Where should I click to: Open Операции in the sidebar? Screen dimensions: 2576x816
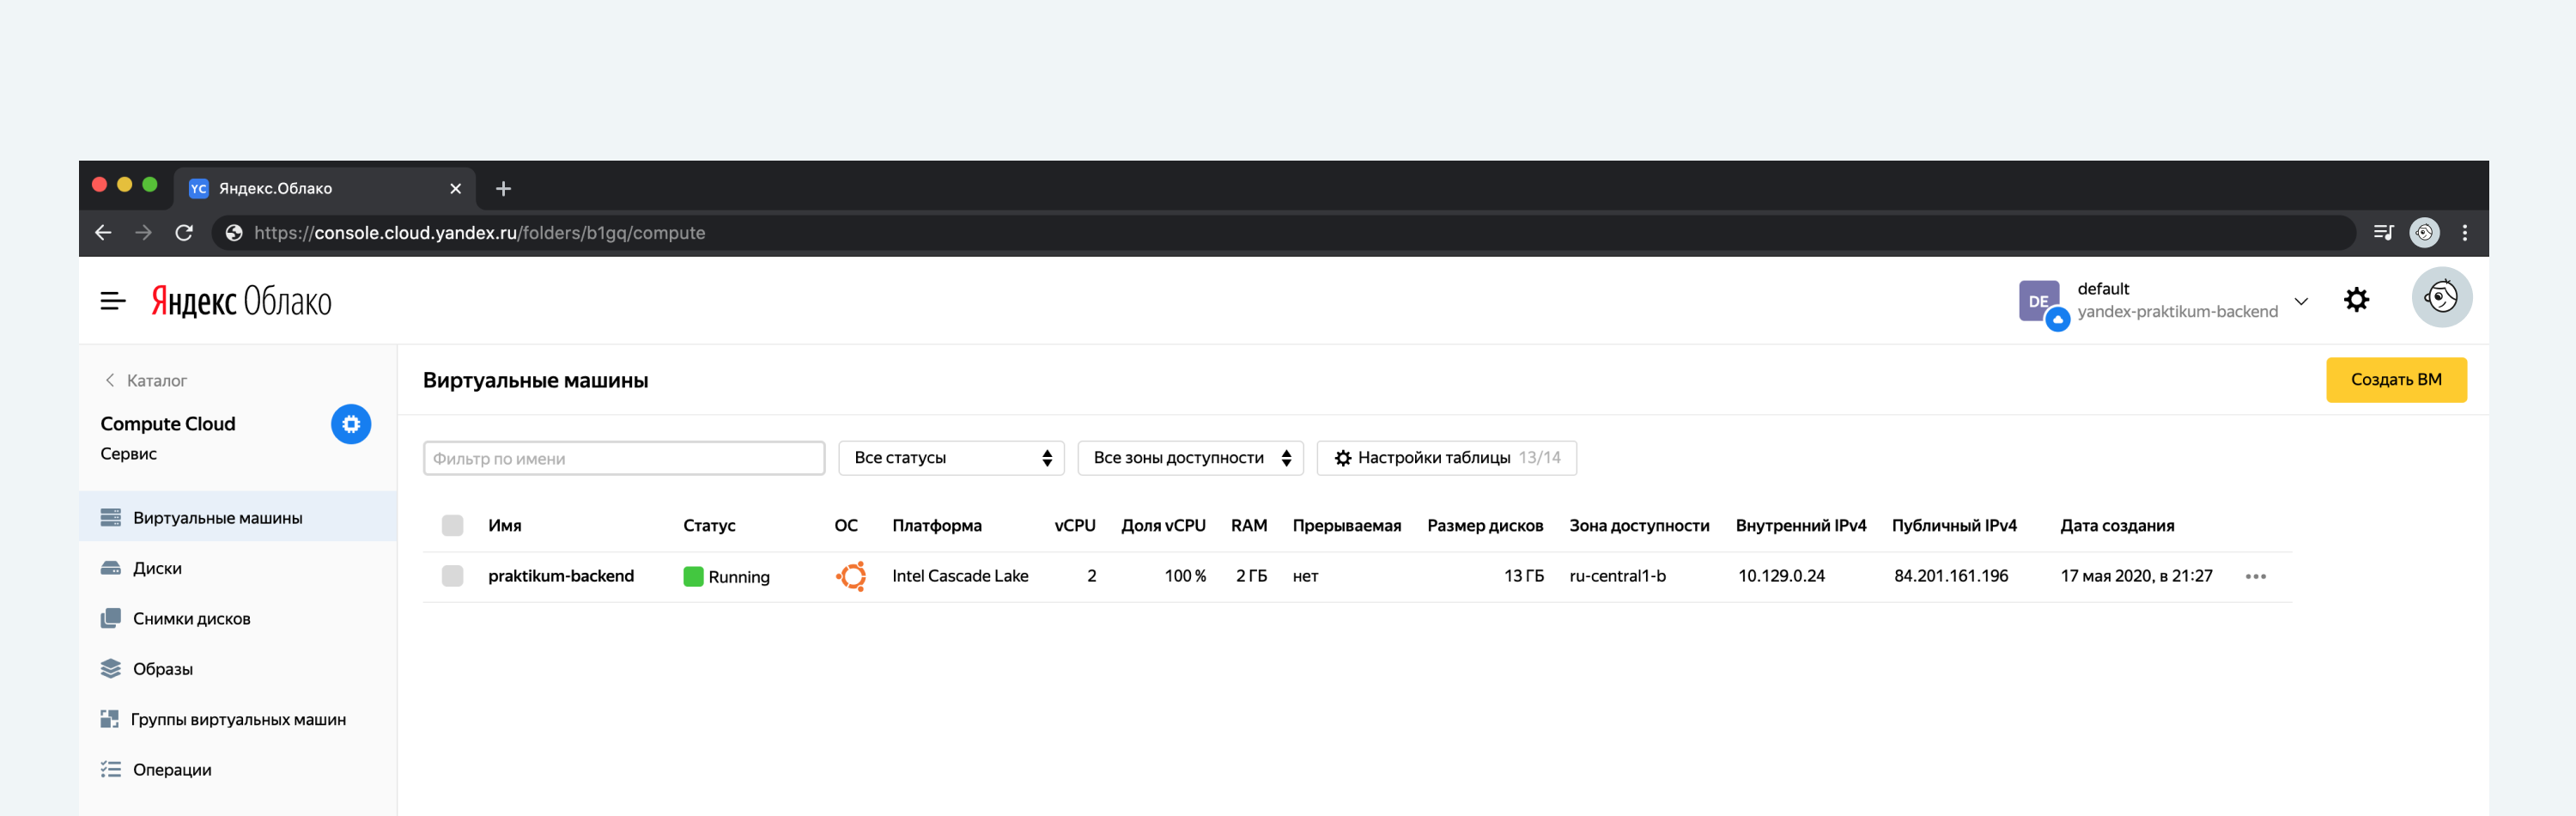pyautogui.click(x=238, y=770)
